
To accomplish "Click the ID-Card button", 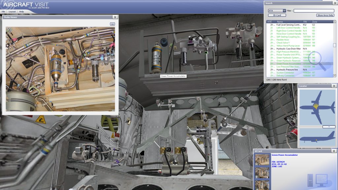I will (x=277, y=15).
